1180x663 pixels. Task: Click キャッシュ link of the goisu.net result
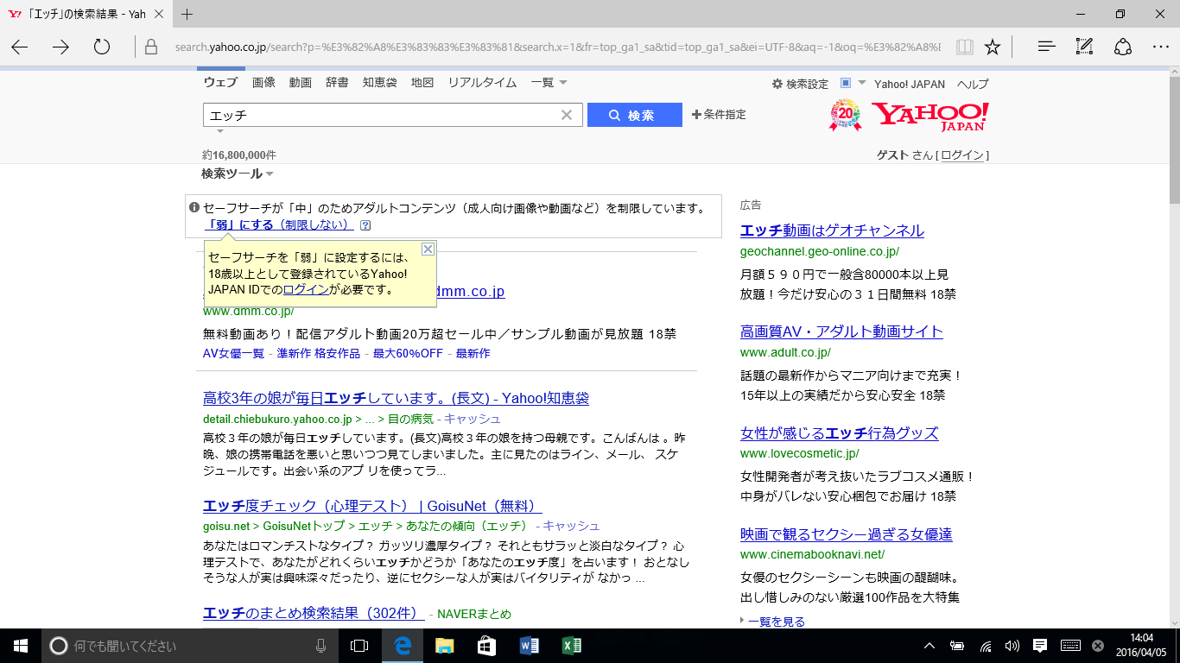click(x=571, y=526)
